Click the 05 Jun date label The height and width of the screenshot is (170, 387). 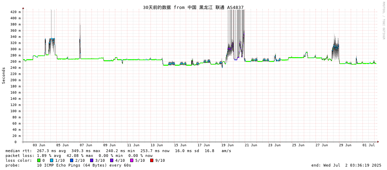[x=62, y=145]
